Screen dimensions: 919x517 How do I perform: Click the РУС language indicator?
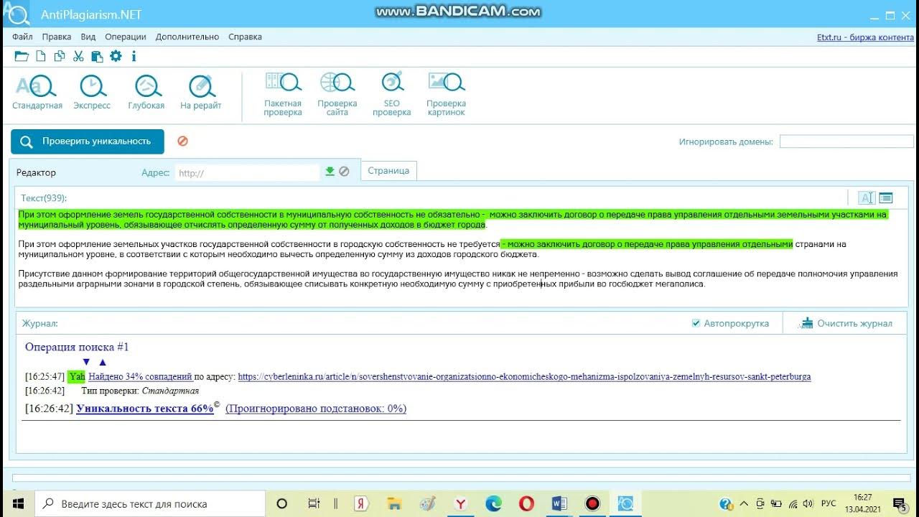click(x=829, y=504)
